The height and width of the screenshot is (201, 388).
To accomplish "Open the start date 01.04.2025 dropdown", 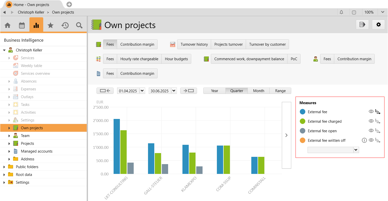I will (x=142, y=91).
